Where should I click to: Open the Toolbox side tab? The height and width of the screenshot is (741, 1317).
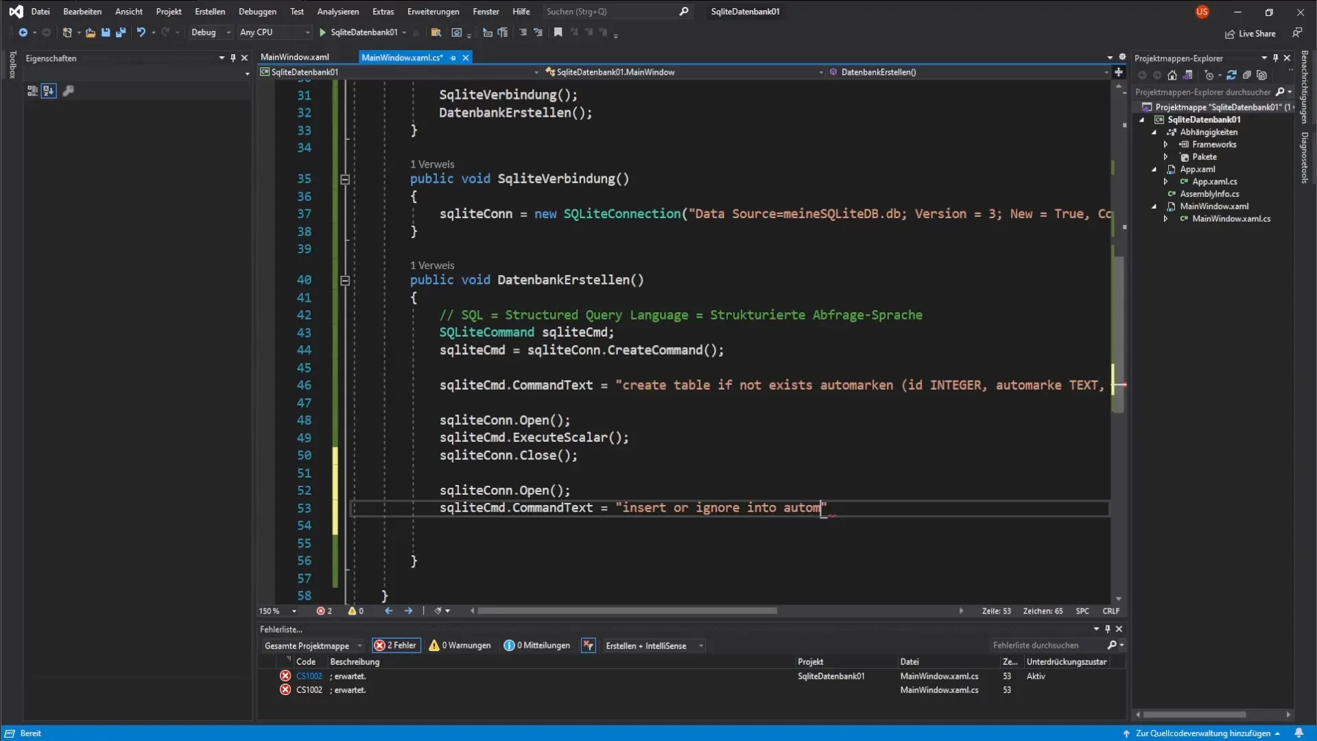coord(12,64)
